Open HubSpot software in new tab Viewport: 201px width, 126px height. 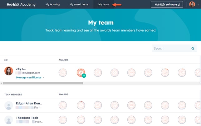(167, 4)
